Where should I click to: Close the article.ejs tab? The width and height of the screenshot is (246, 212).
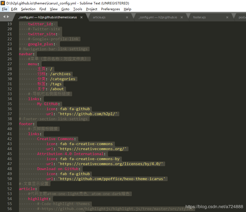[x=127, y=17]
